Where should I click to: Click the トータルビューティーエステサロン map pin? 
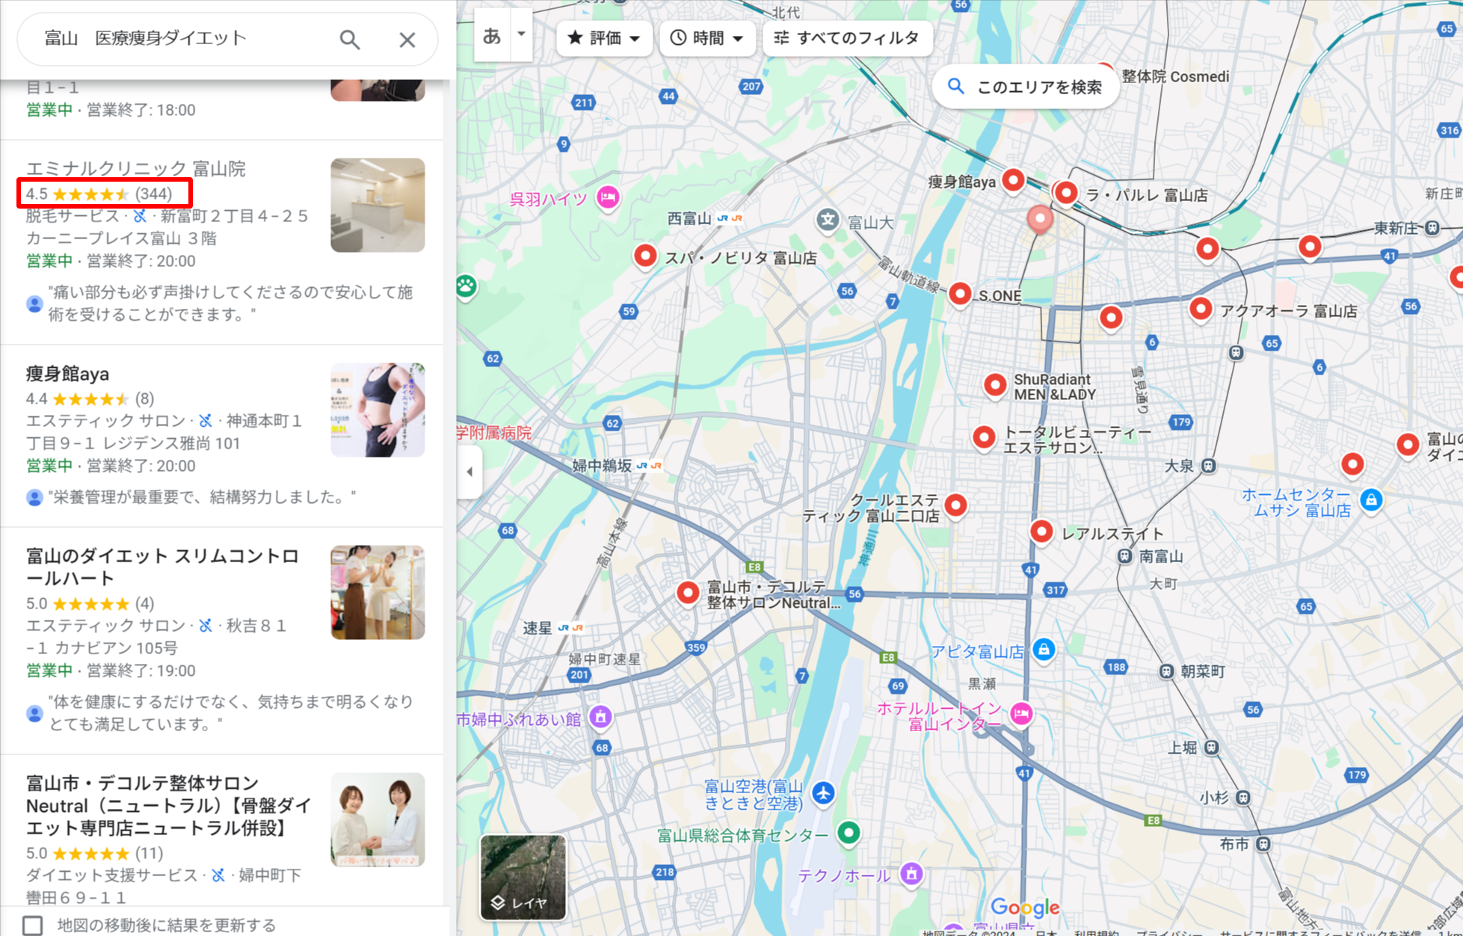coord(984,437)
